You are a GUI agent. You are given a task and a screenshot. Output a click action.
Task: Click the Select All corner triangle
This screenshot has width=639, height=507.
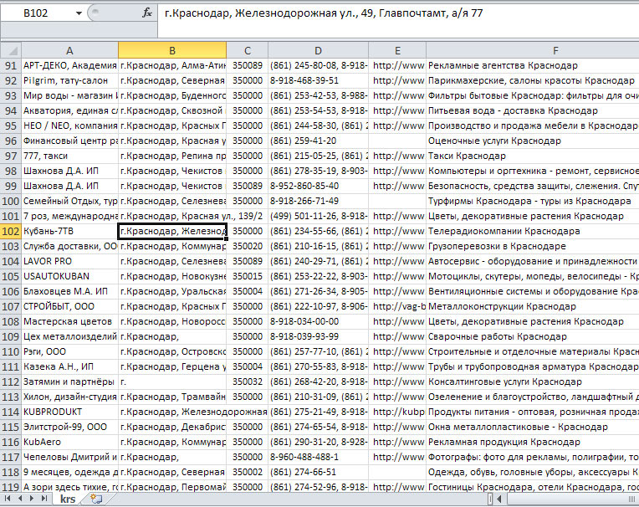point(12,50)
